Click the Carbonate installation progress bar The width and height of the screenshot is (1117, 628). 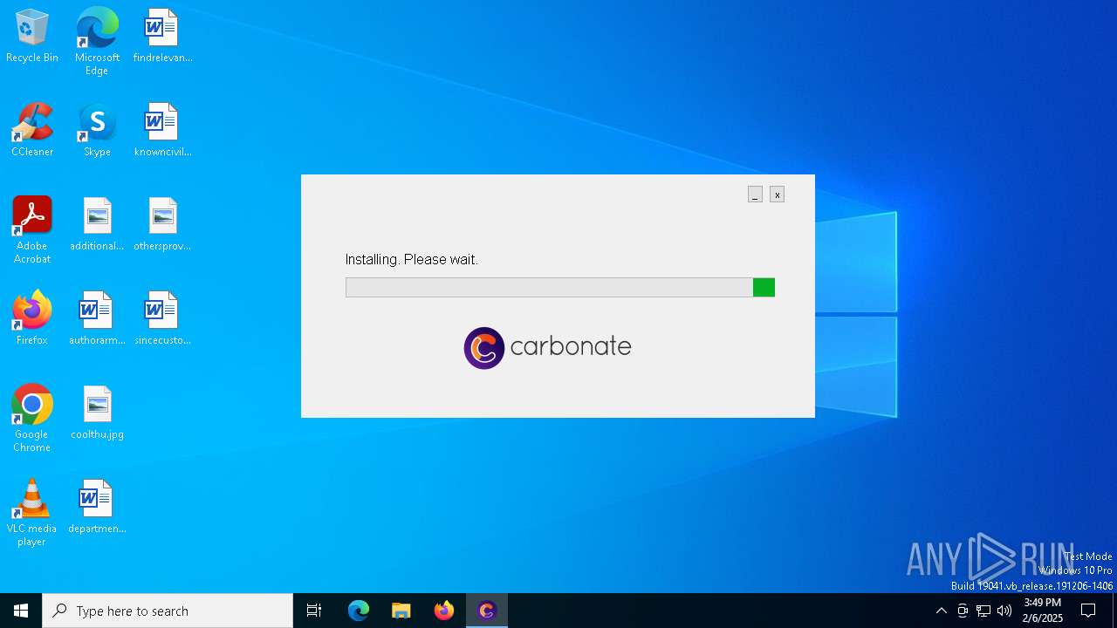pos(560,288)
